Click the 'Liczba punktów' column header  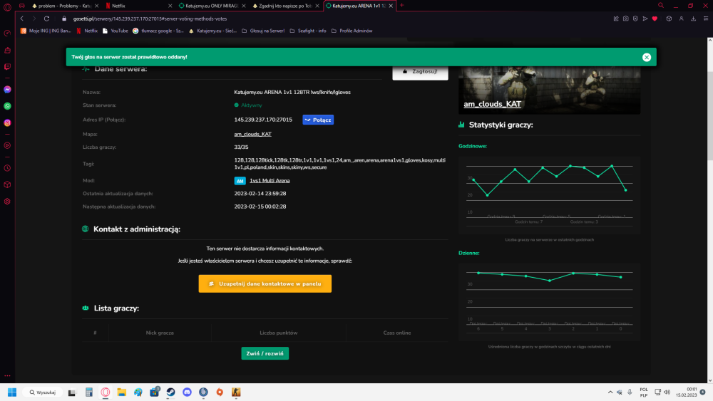[278, 333]
